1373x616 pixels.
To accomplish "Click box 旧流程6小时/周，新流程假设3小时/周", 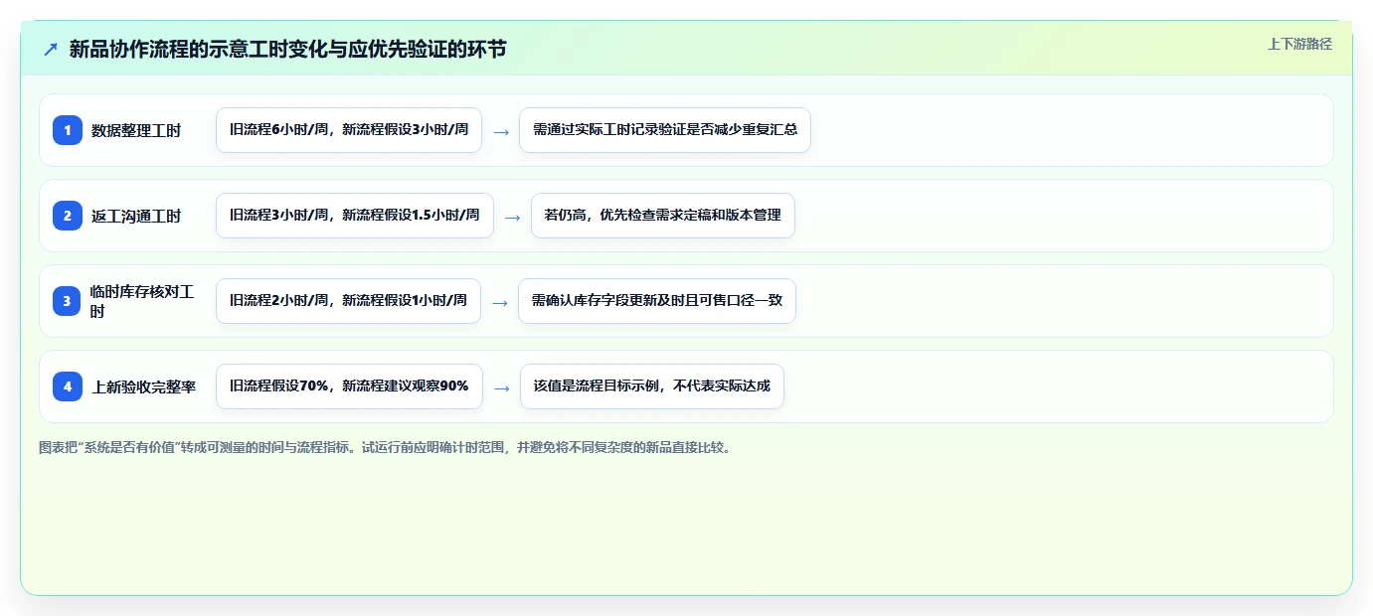I will click(349, 130).
